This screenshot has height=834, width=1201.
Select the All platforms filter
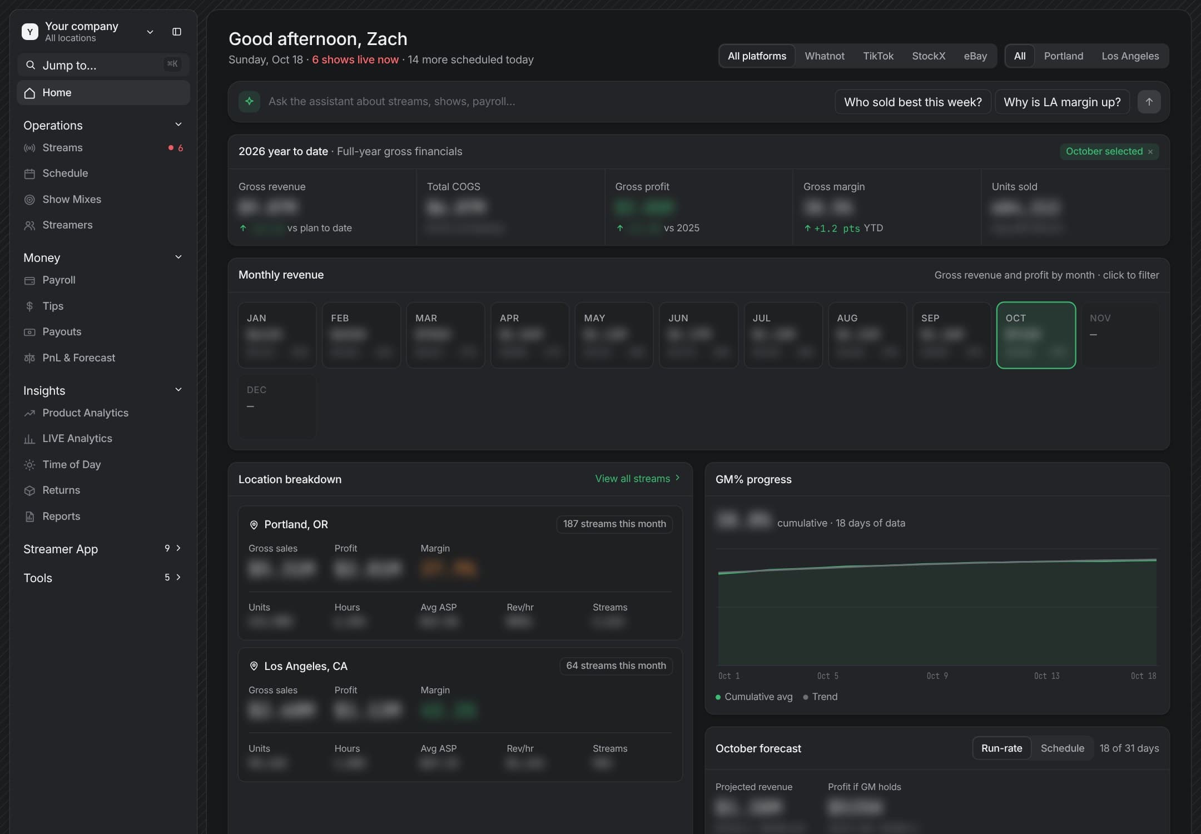(x=757, y=56)
